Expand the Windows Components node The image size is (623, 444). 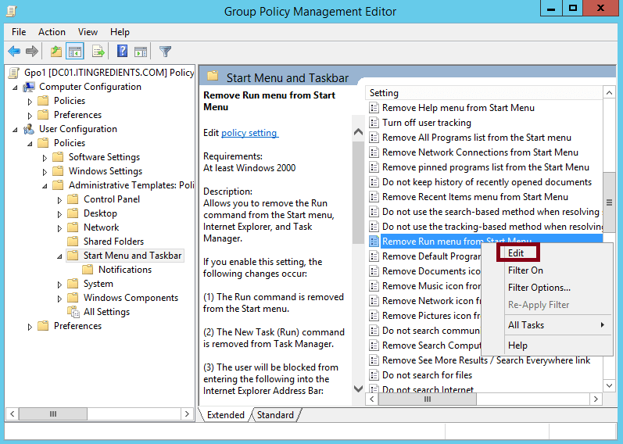[x=59, y=299]
